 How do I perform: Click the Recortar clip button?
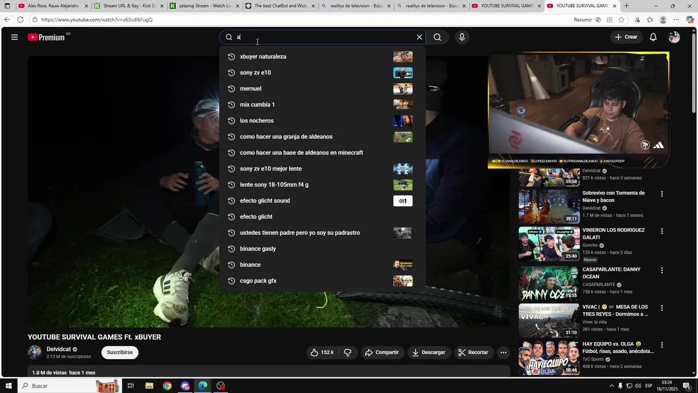click(x=473, y=353)
